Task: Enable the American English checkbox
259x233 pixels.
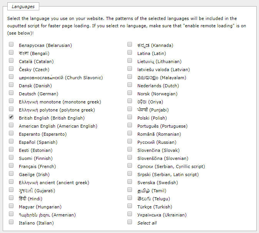Action: point(11,125)
